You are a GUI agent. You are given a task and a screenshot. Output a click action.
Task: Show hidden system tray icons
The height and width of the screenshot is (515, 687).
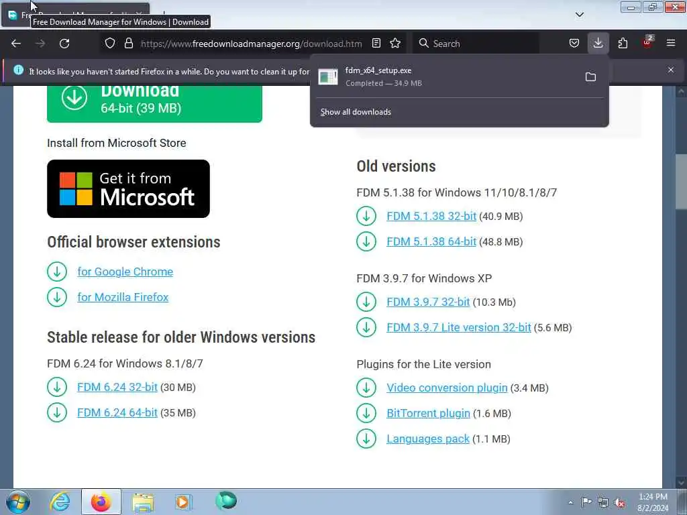(x=570, y=502)
